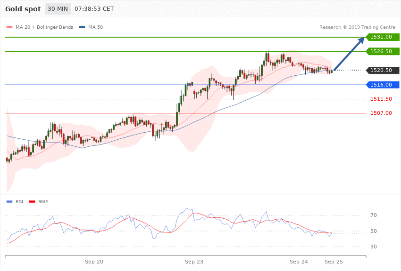Click the RSI 30 level label

(374, 247)
